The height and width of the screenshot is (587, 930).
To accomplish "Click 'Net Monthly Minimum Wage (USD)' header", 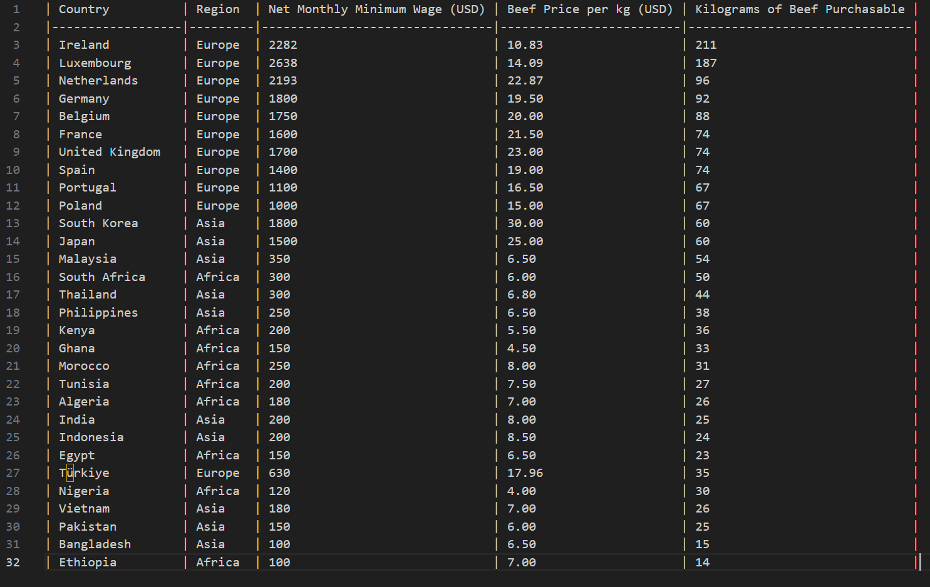I will (376, 9).
